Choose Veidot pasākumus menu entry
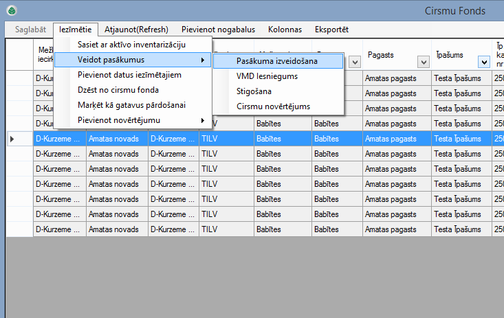504x318 pixels. click(133, 60)
